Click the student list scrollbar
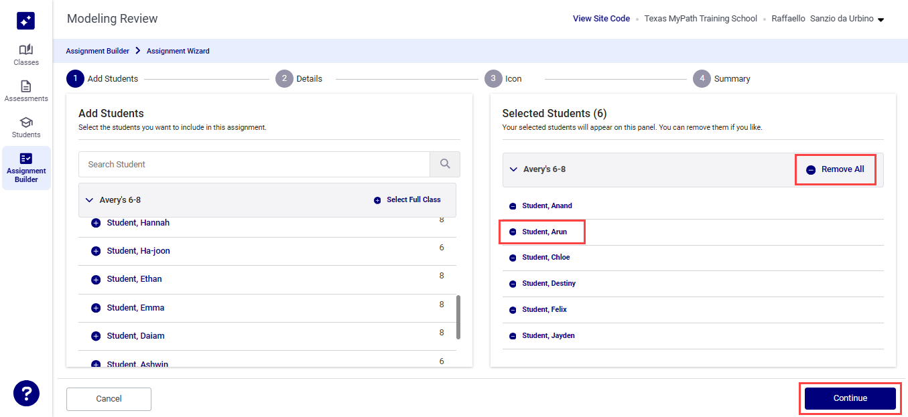Viewport: 908px width, 417px height. click(x=458, y=317)
